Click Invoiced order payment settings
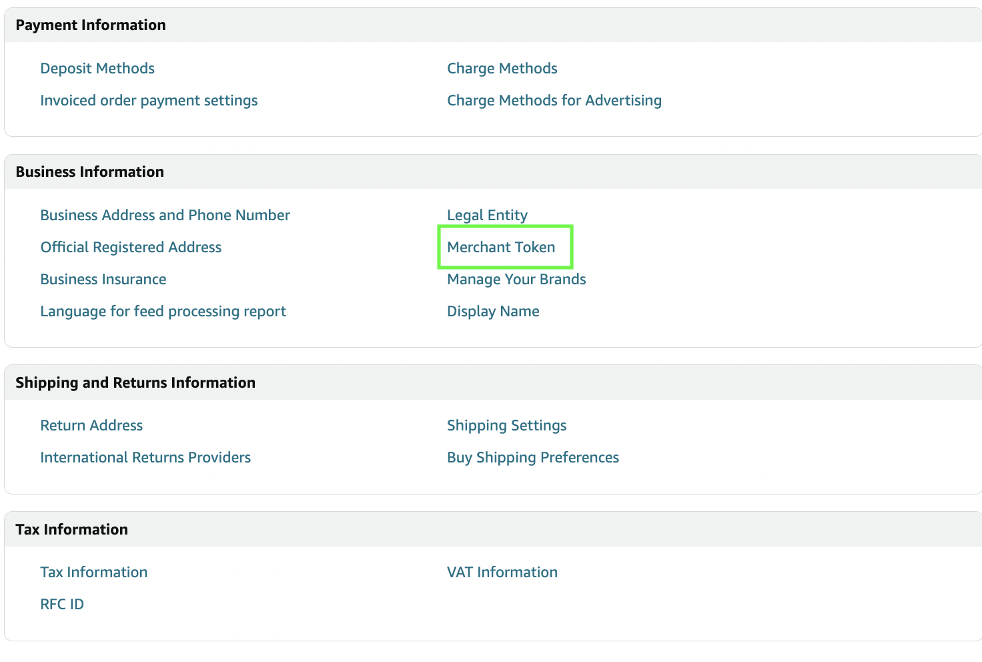 149,100
